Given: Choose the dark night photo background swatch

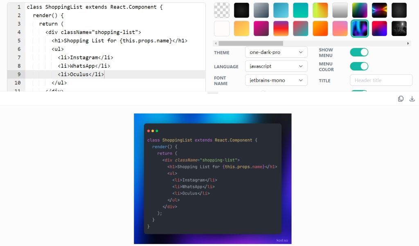Looking at the screenshot, I should (x=399, y=28).
